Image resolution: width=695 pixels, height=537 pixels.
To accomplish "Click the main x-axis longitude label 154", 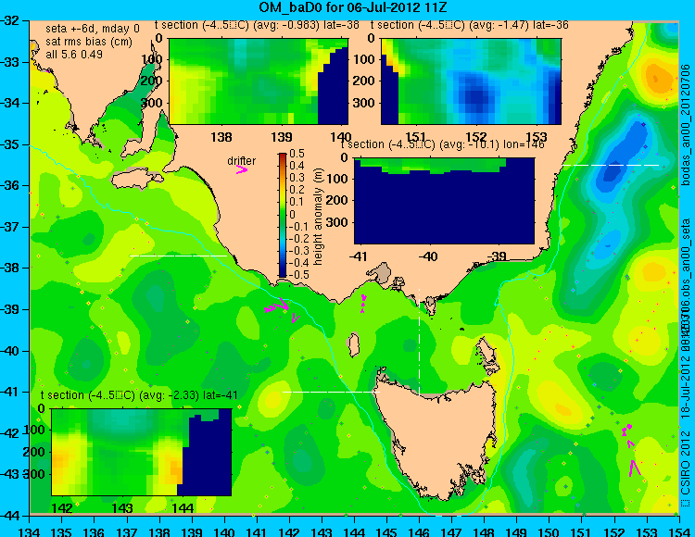I will coord(678,532).
